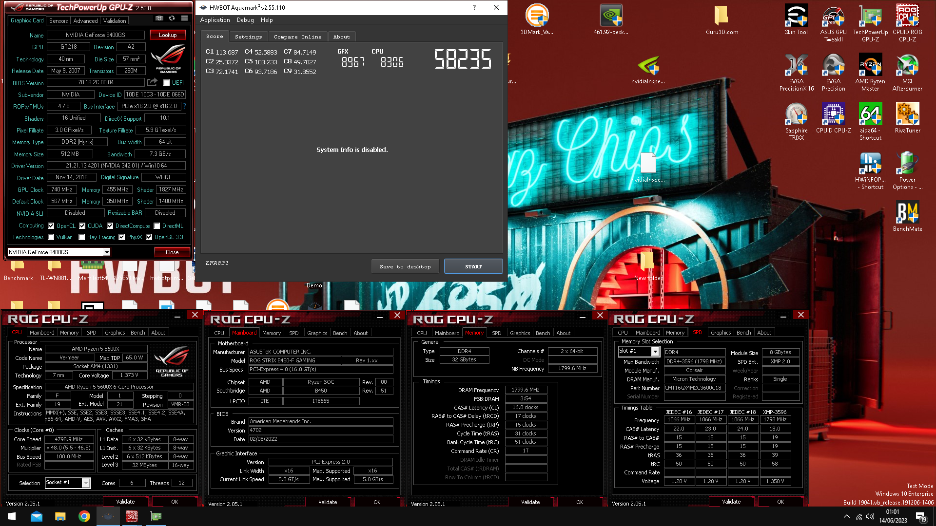
Task: Open Graphics tab in Memory CPU-Z window
Action: [x=520, y=333]
